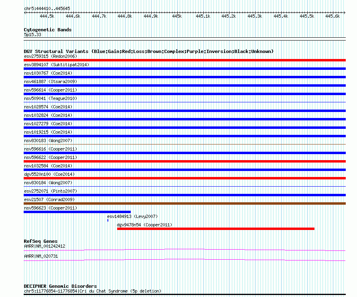Click the 445.3k ruler tick label
This screenshot has width=357, height=297.
click(x=255, y=16)
